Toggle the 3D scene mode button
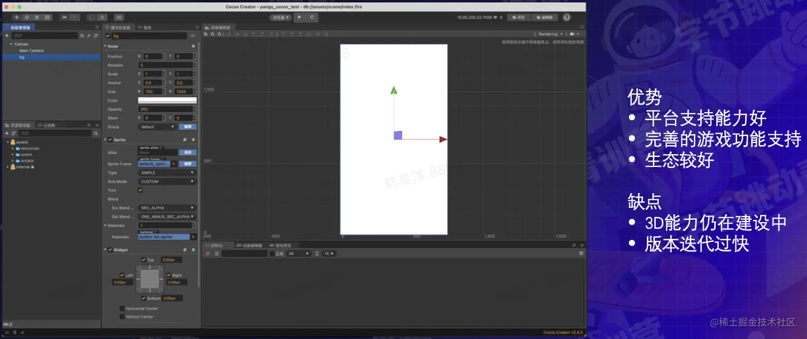 click(118, 17)
